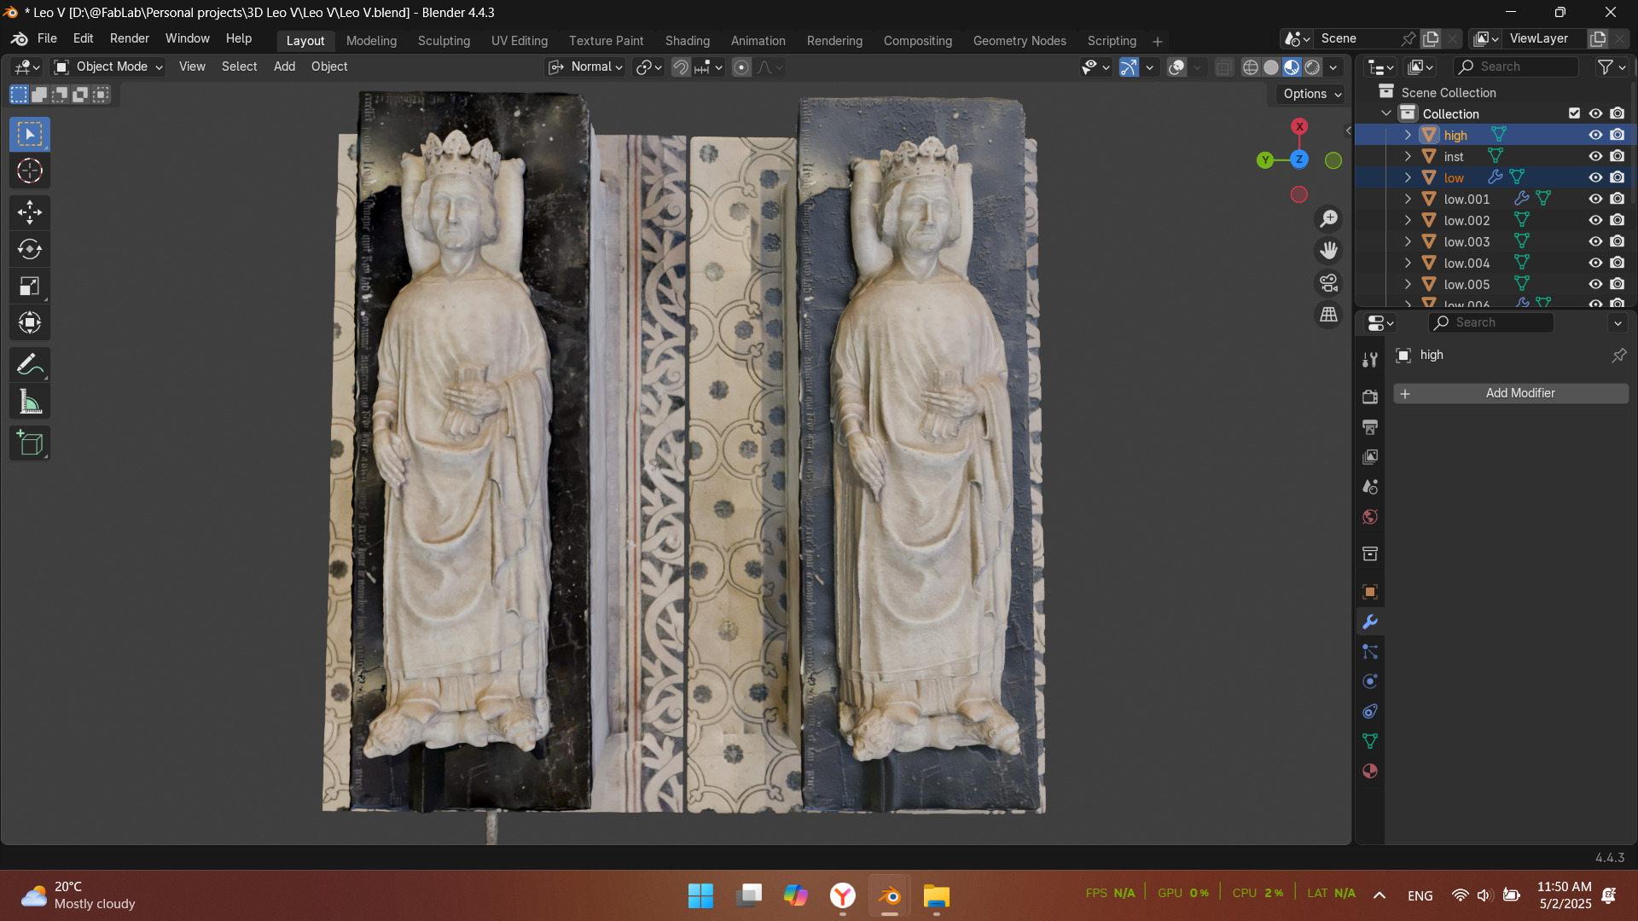Select the Add Cube tool

pos(30,443)
